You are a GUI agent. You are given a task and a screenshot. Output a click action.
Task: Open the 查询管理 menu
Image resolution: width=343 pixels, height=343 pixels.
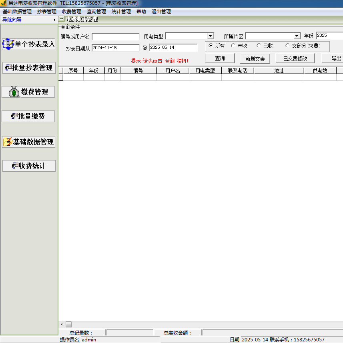(x=96, y=11)
